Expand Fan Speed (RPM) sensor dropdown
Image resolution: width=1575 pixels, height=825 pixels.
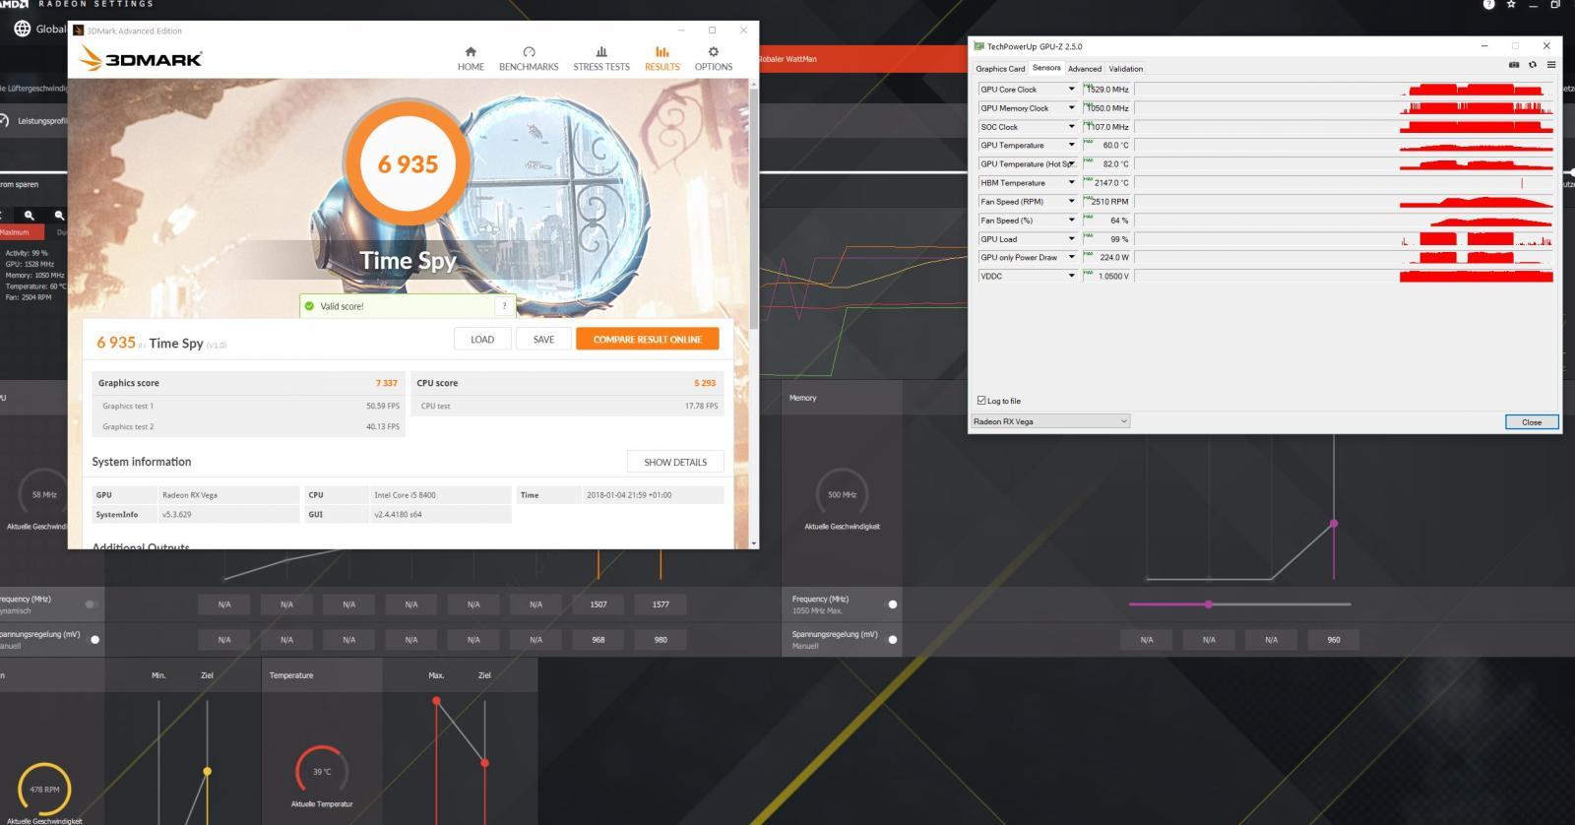click(1072, 201)
